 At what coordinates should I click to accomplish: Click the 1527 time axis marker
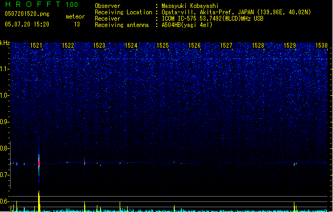[226, 46]
